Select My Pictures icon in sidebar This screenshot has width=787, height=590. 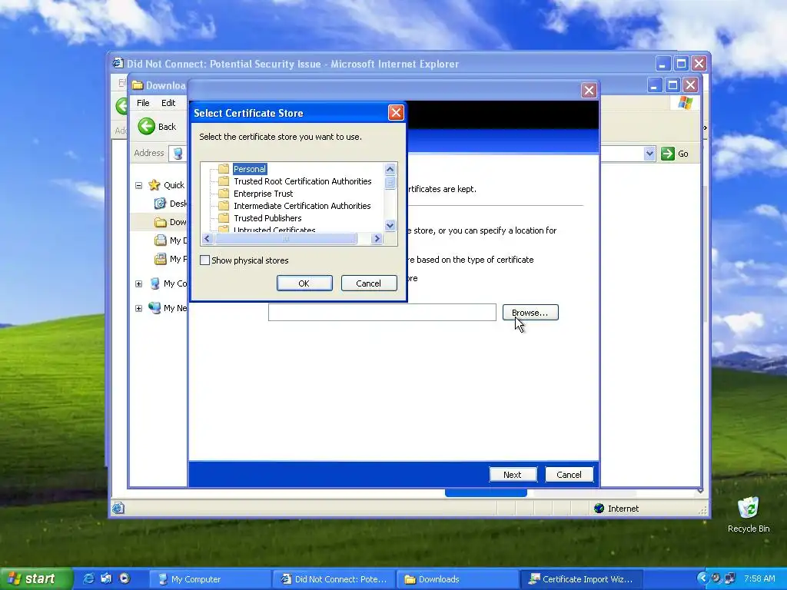coord(160,259)
